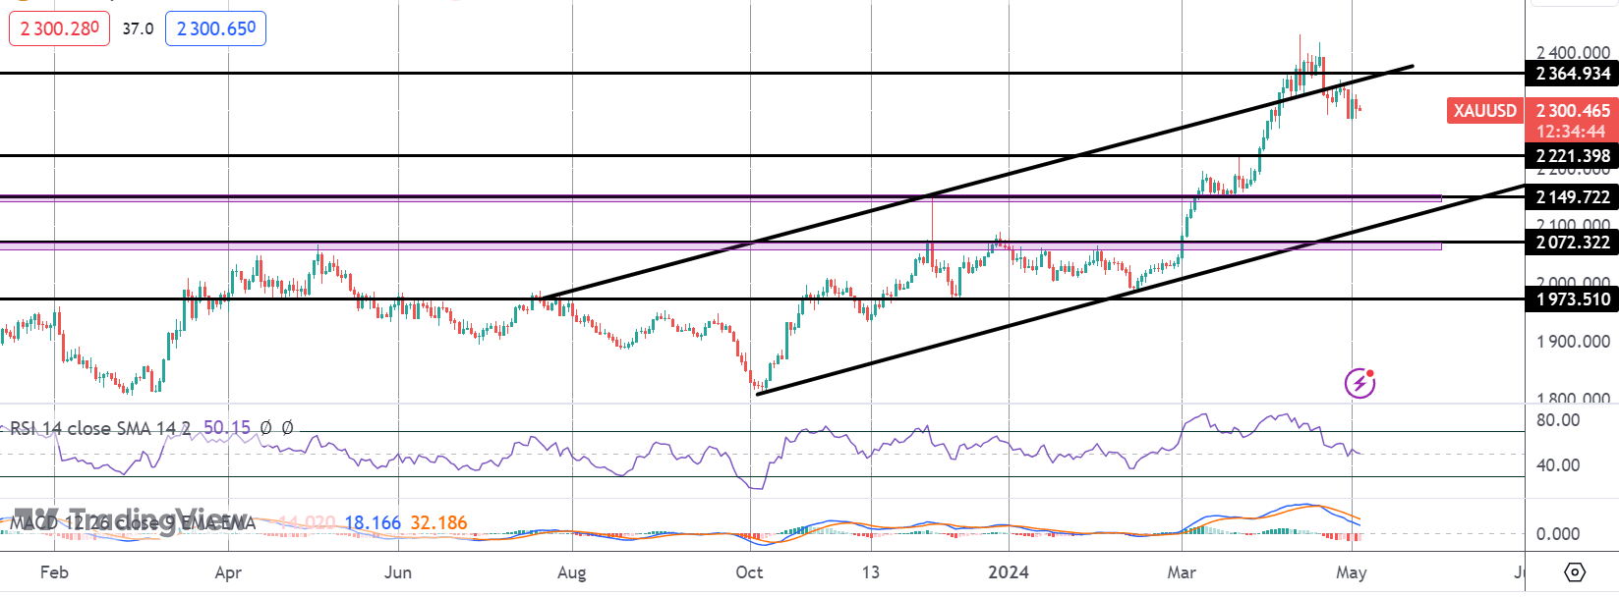
Task: Click the 1 900.000 price axis label
Action: pyautogui.click(x=1573, y=342)
